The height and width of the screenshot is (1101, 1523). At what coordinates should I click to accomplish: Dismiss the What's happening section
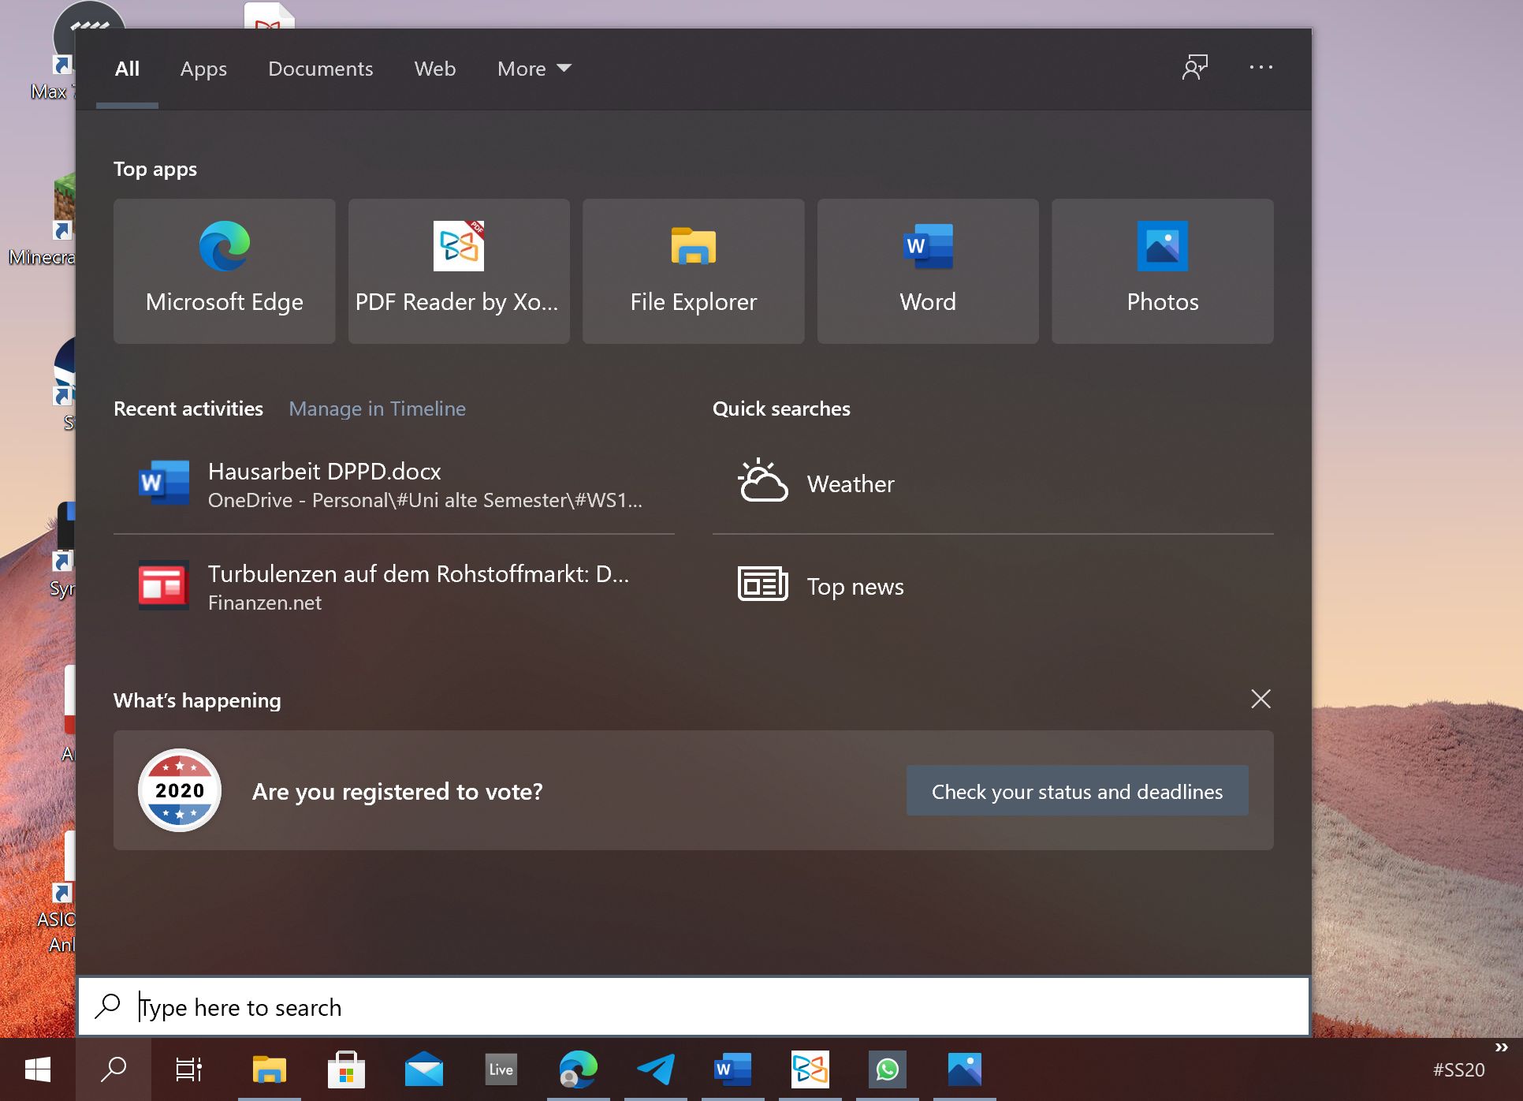point(1260,699)
